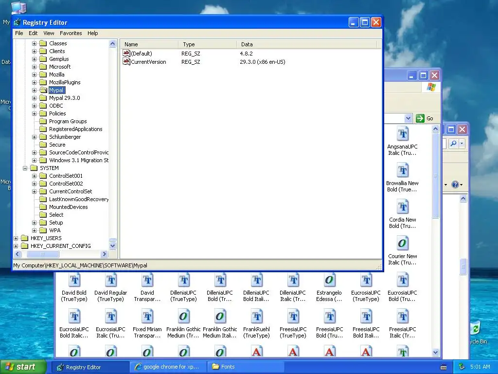Click the search magnifier icon in back window
Image resolution: width=498 pixels, height=374 pixels.
point(454,144)
